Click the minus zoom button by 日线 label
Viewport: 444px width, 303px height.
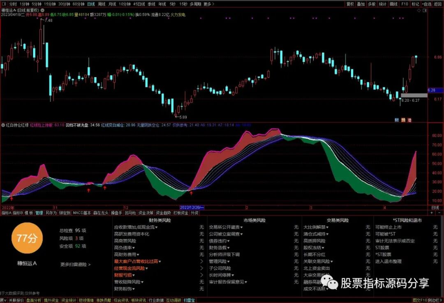pos(439,213)
